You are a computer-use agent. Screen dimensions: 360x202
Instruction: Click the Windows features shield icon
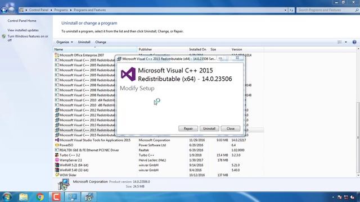point(4,36)
